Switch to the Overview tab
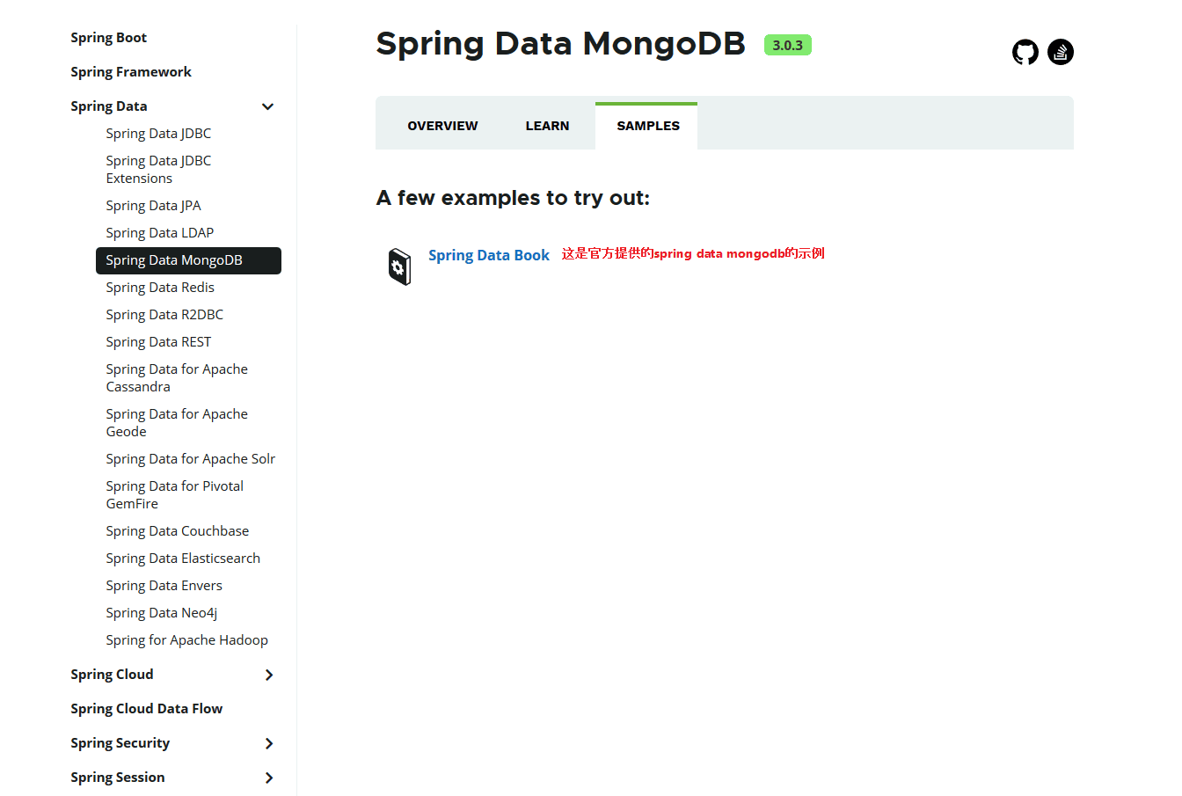1182x796 pixels. point(442,126)
